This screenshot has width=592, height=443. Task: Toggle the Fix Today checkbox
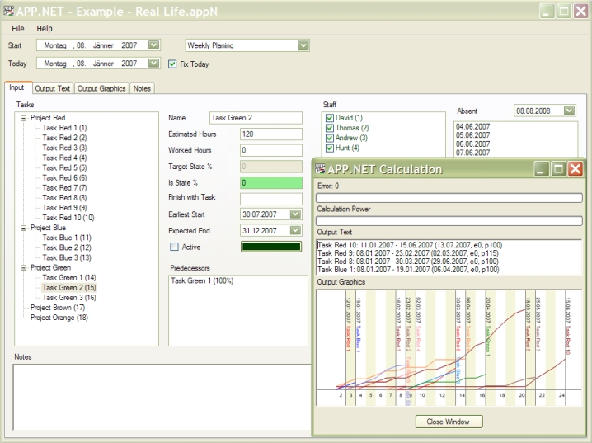[172, 64]
